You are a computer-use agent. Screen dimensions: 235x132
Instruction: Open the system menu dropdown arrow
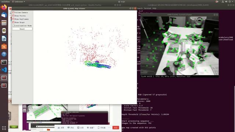pos(233,1)
